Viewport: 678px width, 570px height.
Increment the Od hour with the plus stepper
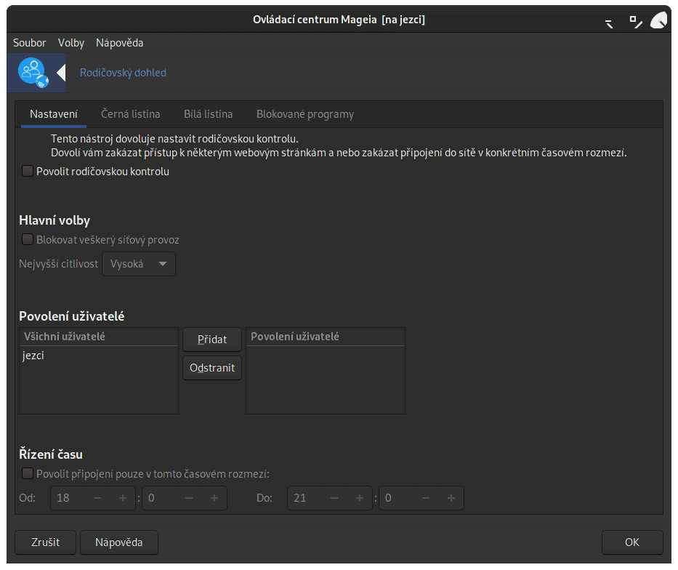[x=122, y=498]
